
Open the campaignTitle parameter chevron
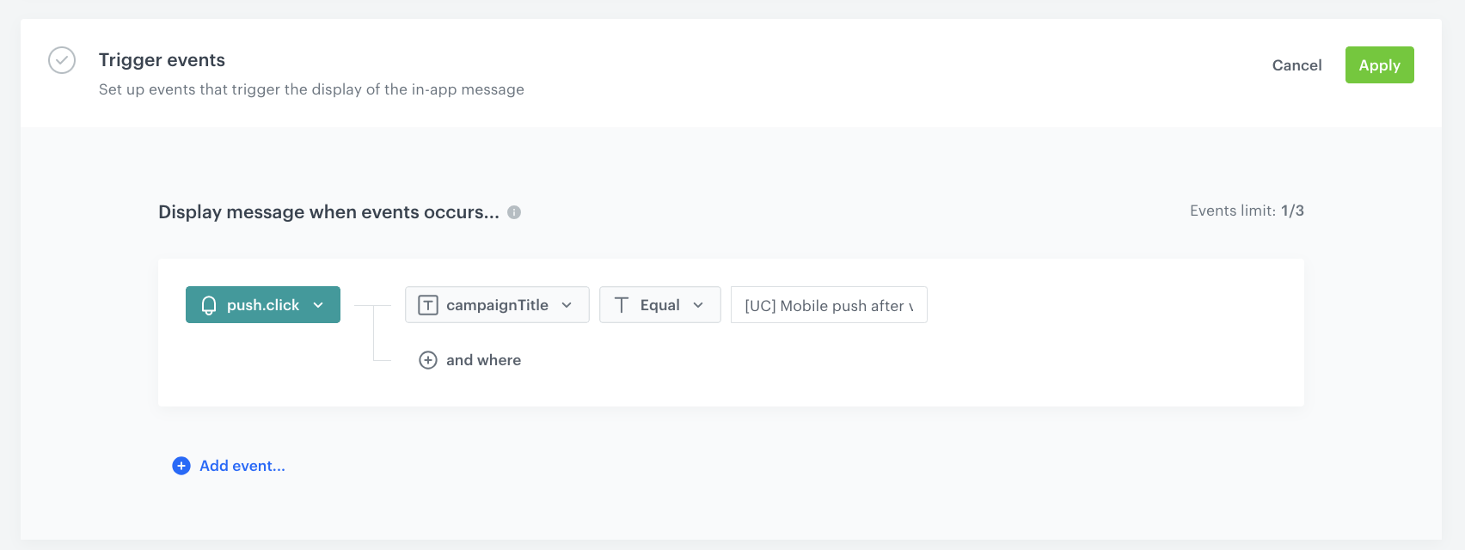pyautogui.click(x=567, y=305)
